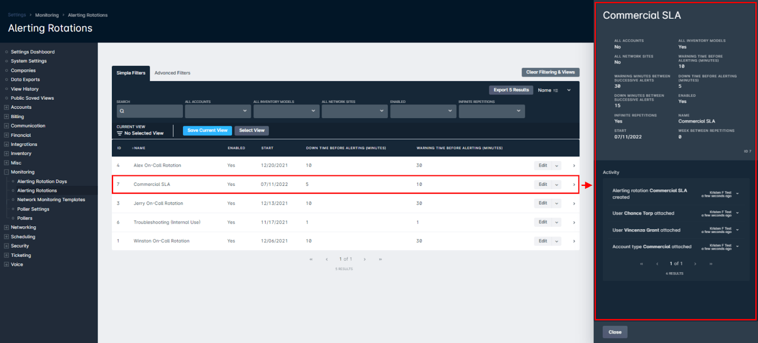758x343 pixels.
Task: Click Edit button for Jerry On-Call Rotation
Action: (x=543, y=203)
